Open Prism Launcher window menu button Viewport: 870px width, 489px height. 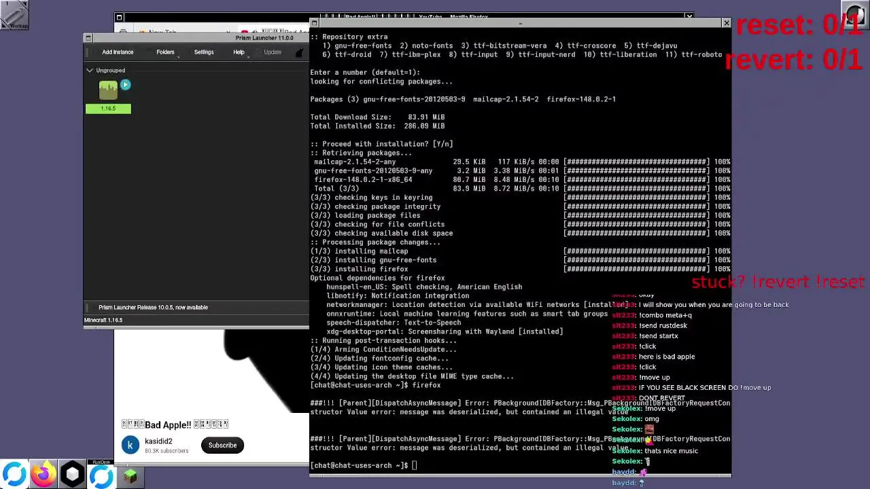[x=88, y=38]
